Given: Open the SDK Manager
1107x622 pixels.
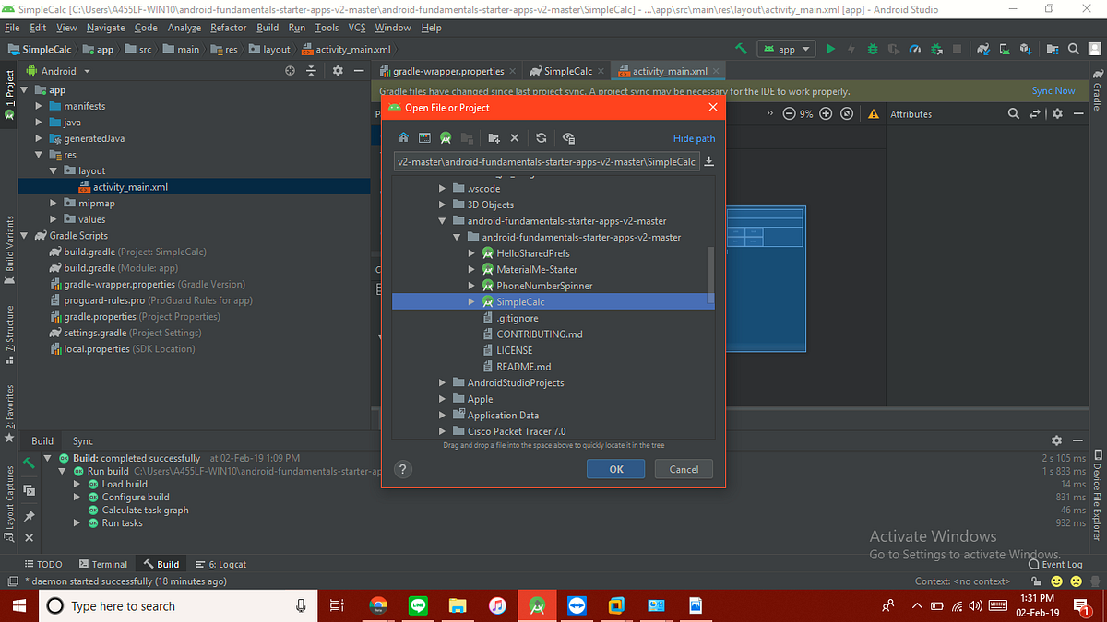Looking at the screenshot, I should [1024, 49].
